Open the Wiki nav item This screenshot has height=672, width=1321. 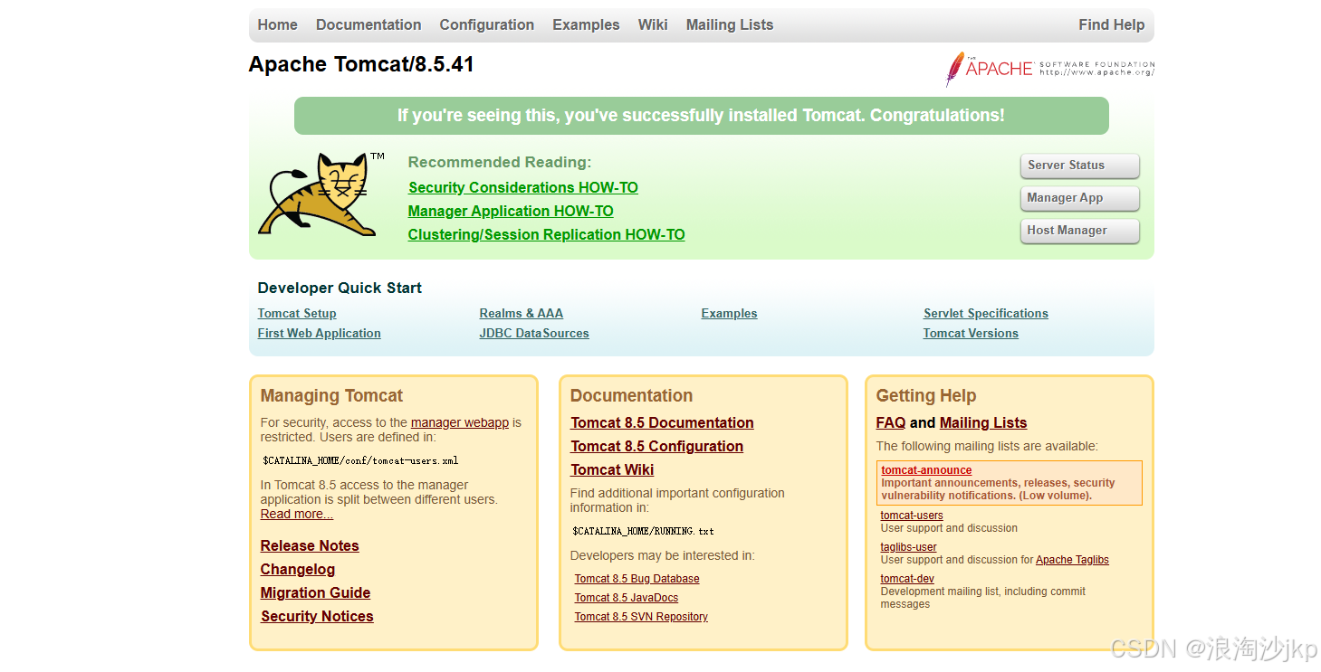[x=653, y=25]
